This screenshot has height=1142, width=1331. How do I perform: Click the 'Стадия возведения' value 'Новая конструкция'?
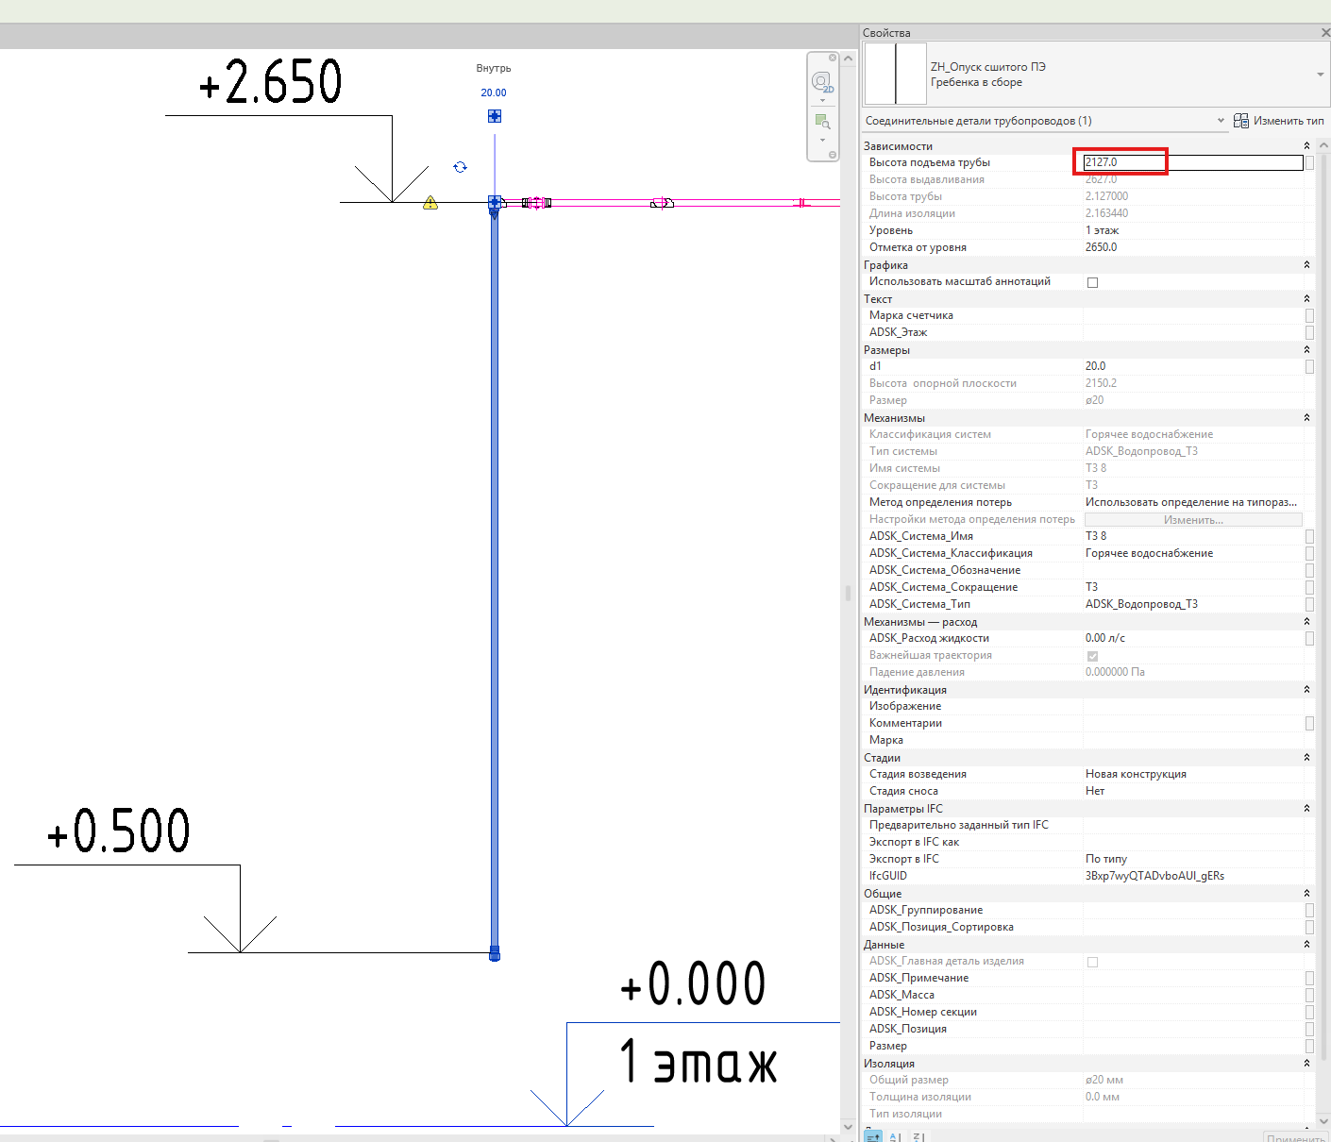coord(1136,774)
